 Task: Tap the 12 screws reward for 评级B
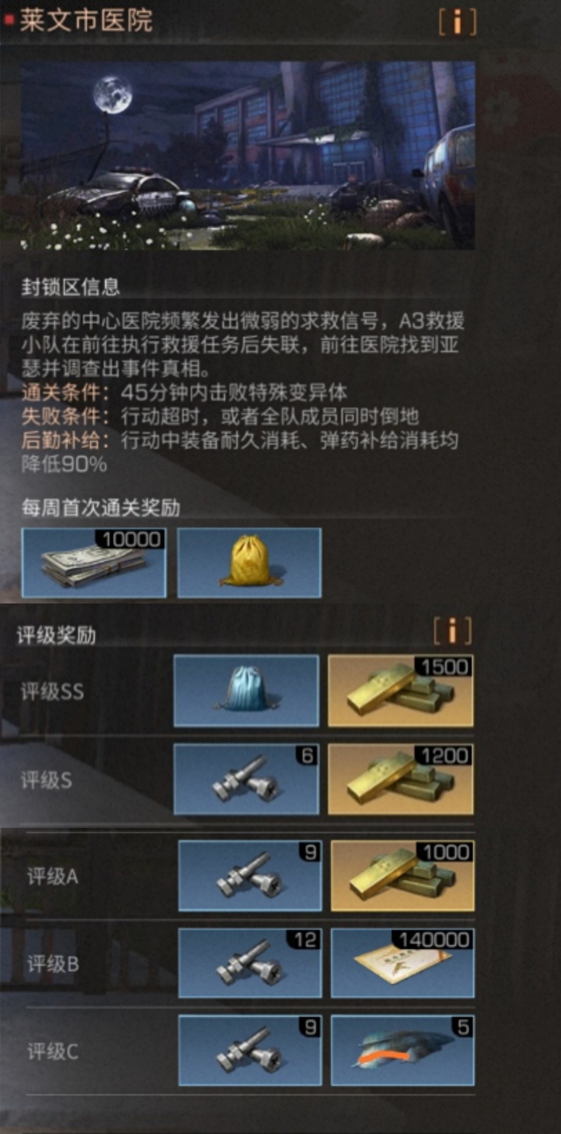click(x=250, y=963)
